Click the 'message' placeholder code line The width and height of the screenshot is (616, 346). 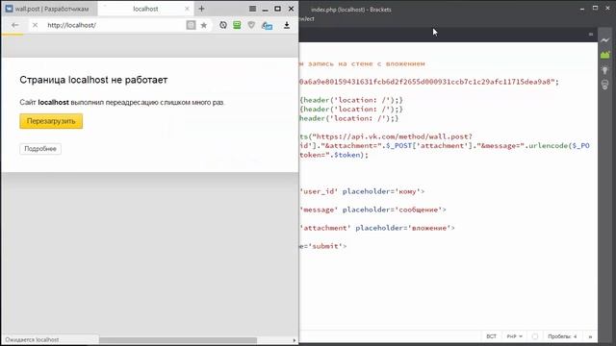pos(372,210)
